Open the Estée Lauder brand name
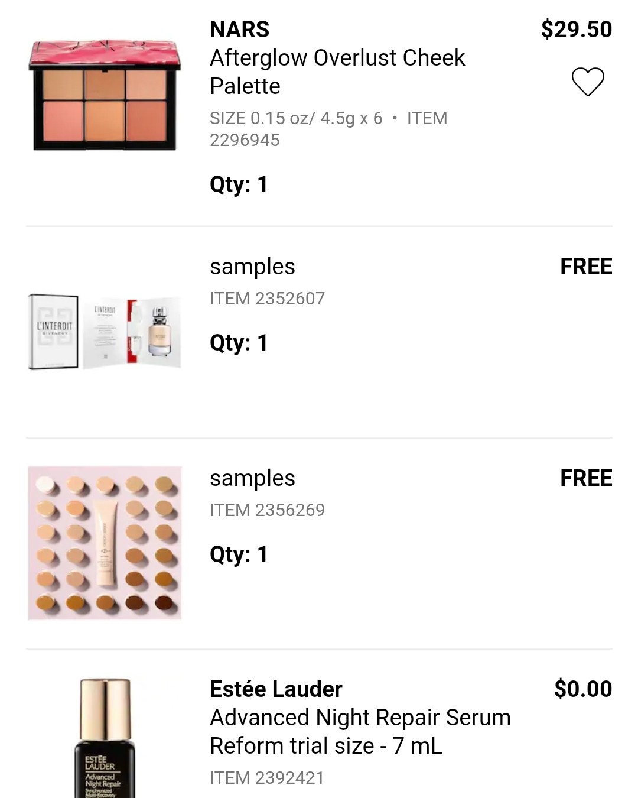The width and height of the screenshot is (638, 798). pos(276,689)
